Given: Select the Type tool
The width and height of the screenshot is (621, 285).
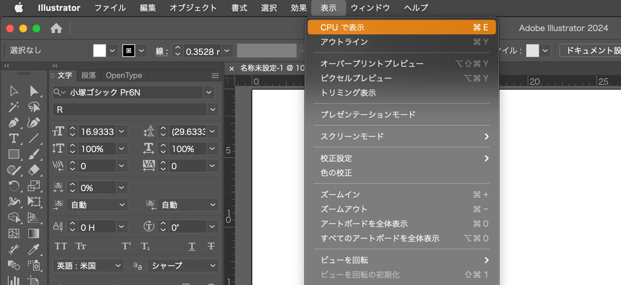Looking at the screenshot, I should (14, 138).
